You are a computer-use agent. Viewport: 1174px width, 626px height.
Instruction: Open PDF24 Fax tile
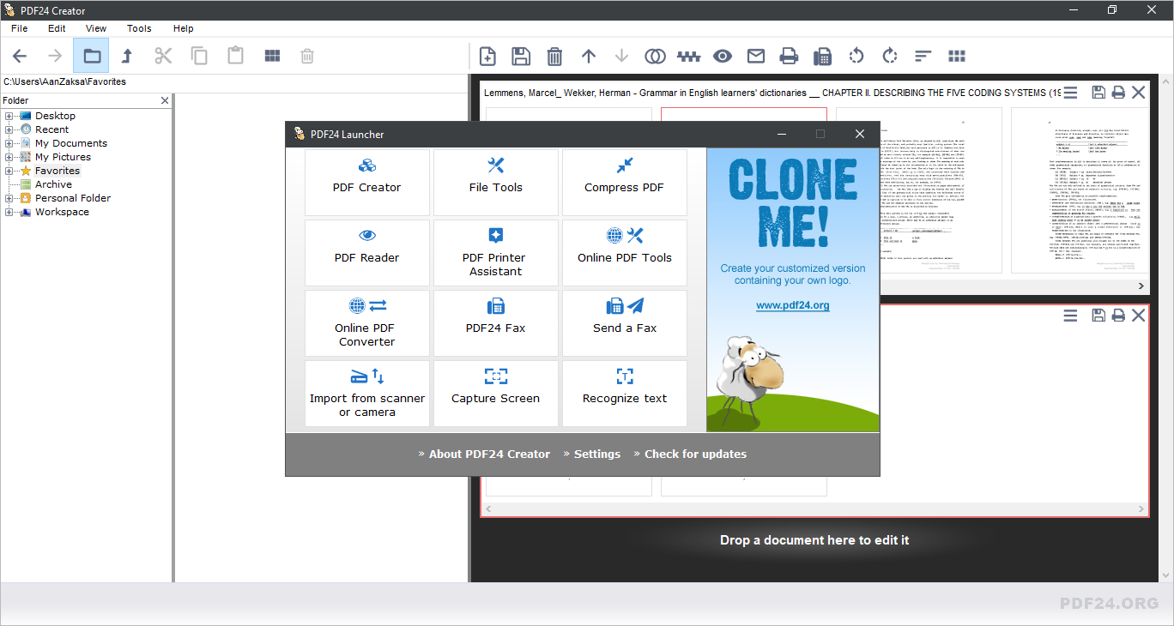point(496,323)
